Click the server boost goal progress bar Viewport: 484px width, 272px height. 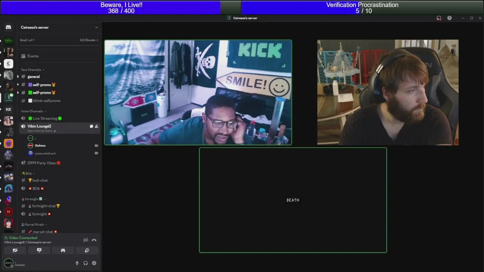59,45
